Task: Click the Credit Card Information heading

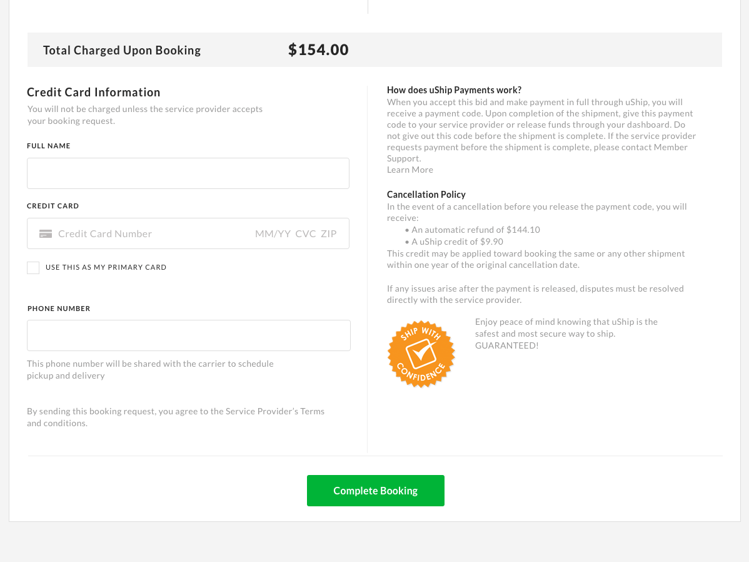Action: (x=94, y=93)
